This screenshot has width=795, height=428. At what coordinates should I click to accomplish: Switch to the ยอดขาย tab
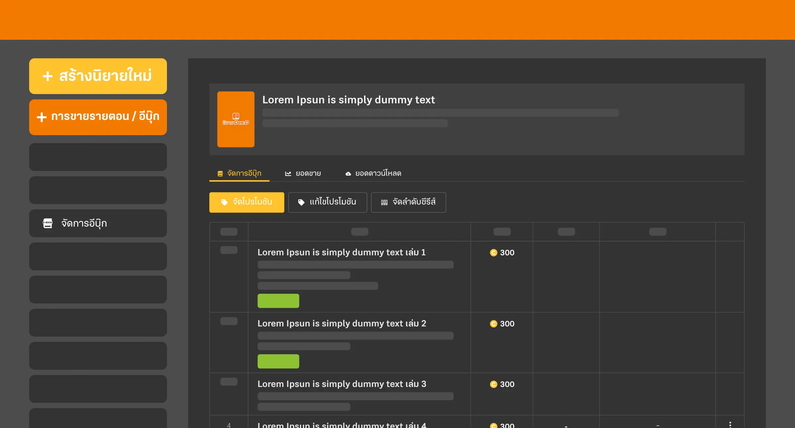[x=303, y=173]
